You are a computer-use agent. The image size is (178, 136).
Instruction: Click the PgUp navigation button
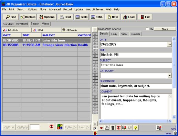click(22, 127)
